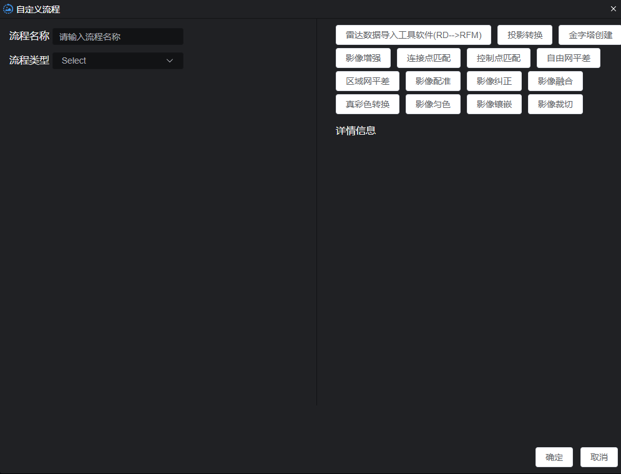621x474 pixels.
Task: Add the 影像配准 step
Action: tap(433, 81)
